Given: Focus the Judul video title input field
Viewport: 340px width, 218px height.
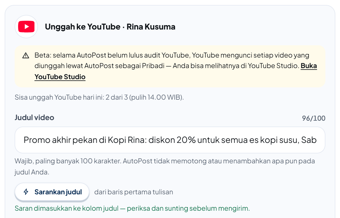Looking at the screenshot, I should pos(170,140).
